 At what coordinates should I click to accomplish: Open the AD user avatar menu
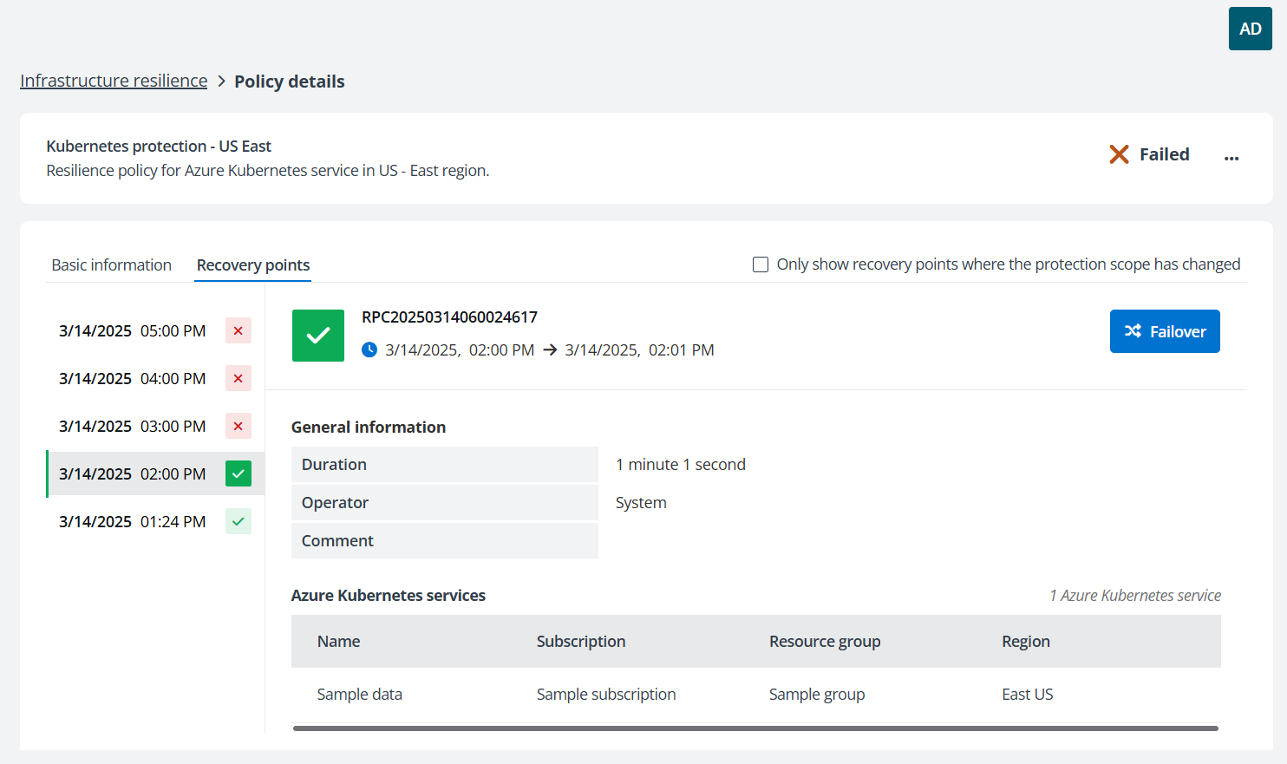coord(1250,29)
